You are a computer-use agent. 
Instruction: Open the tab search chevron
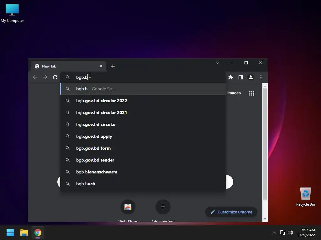pyautogui.click(x=217, y=63)
